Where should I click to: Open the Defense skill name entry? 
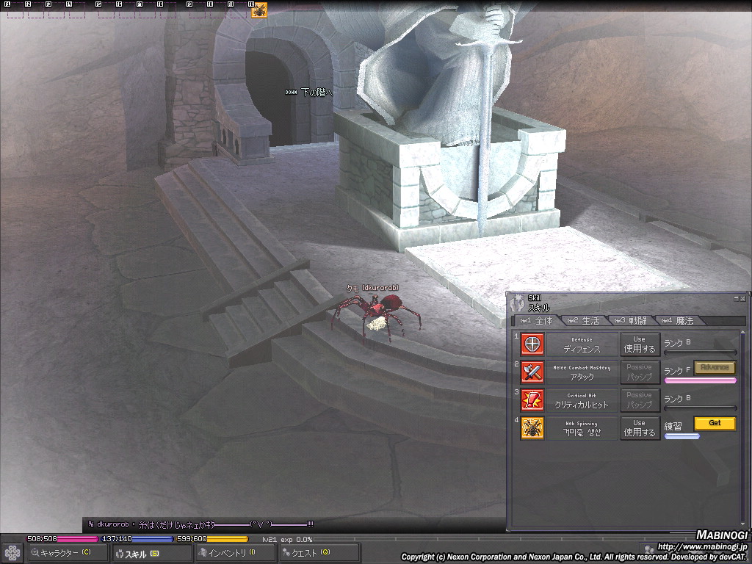tap(582, 344)
